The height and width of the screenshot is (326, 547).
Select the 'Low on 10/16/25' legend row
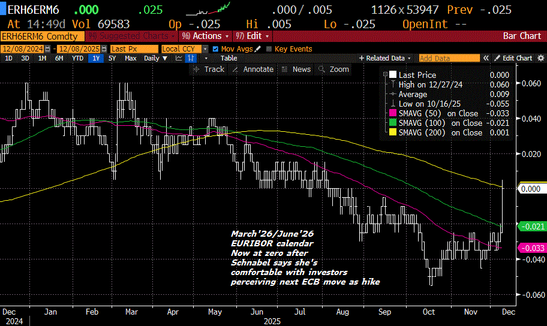coord(449,104)
